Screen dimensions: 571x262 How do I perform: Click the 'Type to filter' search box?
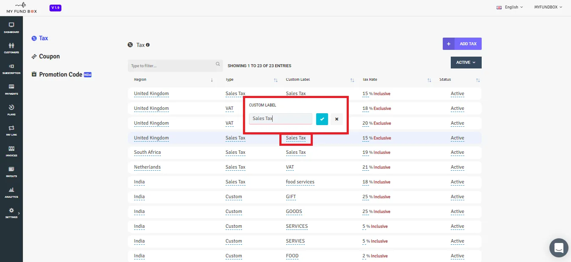[175, 65]
